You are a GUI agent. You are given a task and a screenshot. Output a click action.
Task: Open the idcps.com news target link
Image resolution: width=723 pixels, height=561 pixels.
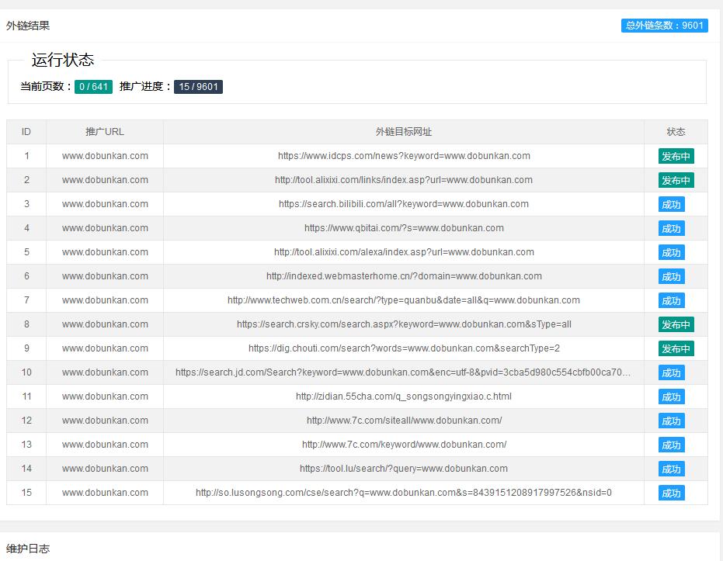click(x=404, y=156)
